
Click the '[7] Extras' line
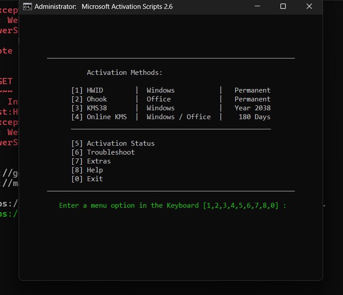pos(91,161)
